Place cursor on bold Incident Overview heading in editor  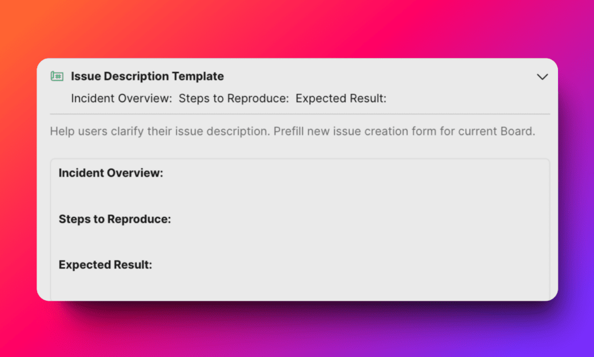pos(111,173)
